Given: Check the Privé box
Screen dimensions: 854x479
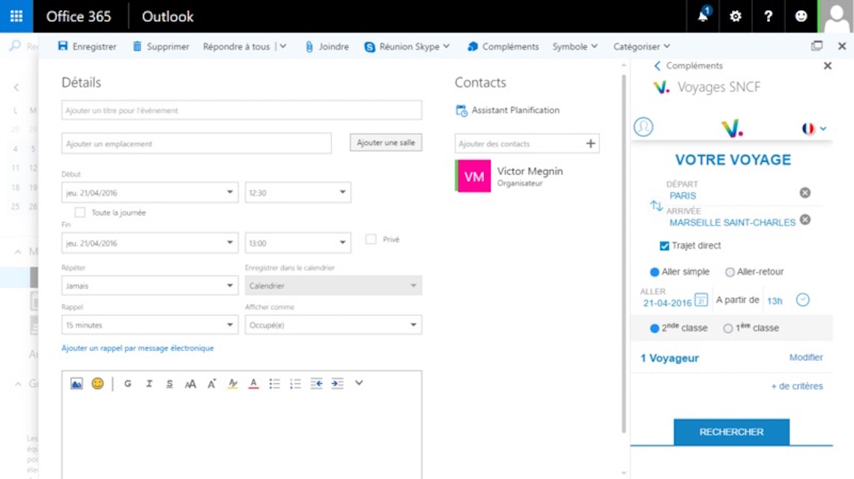Looking at the screenshot, I should [x=371, y=239].
